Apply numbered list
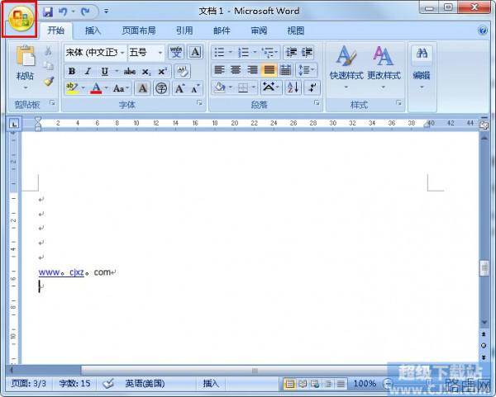This screenshot has width=496, height=397. click(x=243, y=52)
